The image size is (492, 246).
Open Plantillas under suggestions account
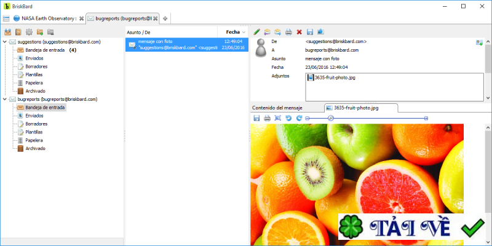pyautogui.click(x=30, y=74)
